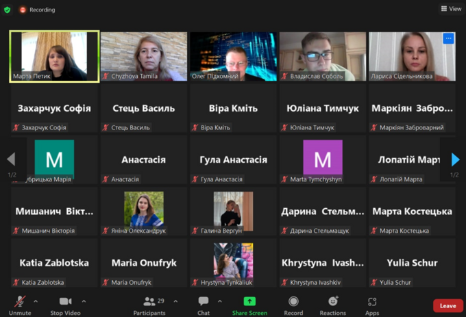The image size is (466, 317).
Task: Click the Анастасія name label
Action: pos(125,179)
